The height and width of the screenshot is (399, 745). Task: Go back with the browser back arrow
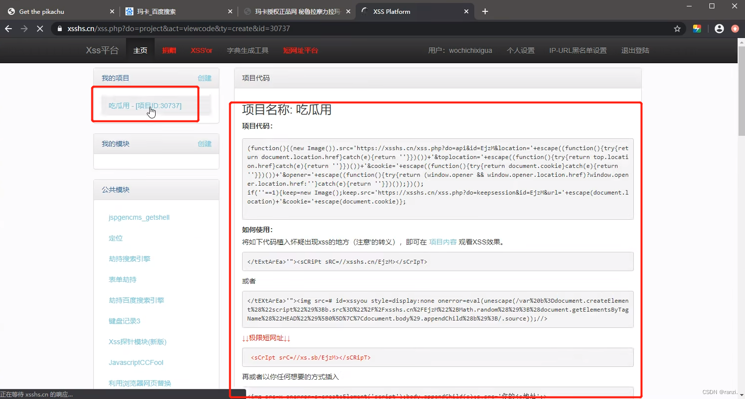click(8, 29)
